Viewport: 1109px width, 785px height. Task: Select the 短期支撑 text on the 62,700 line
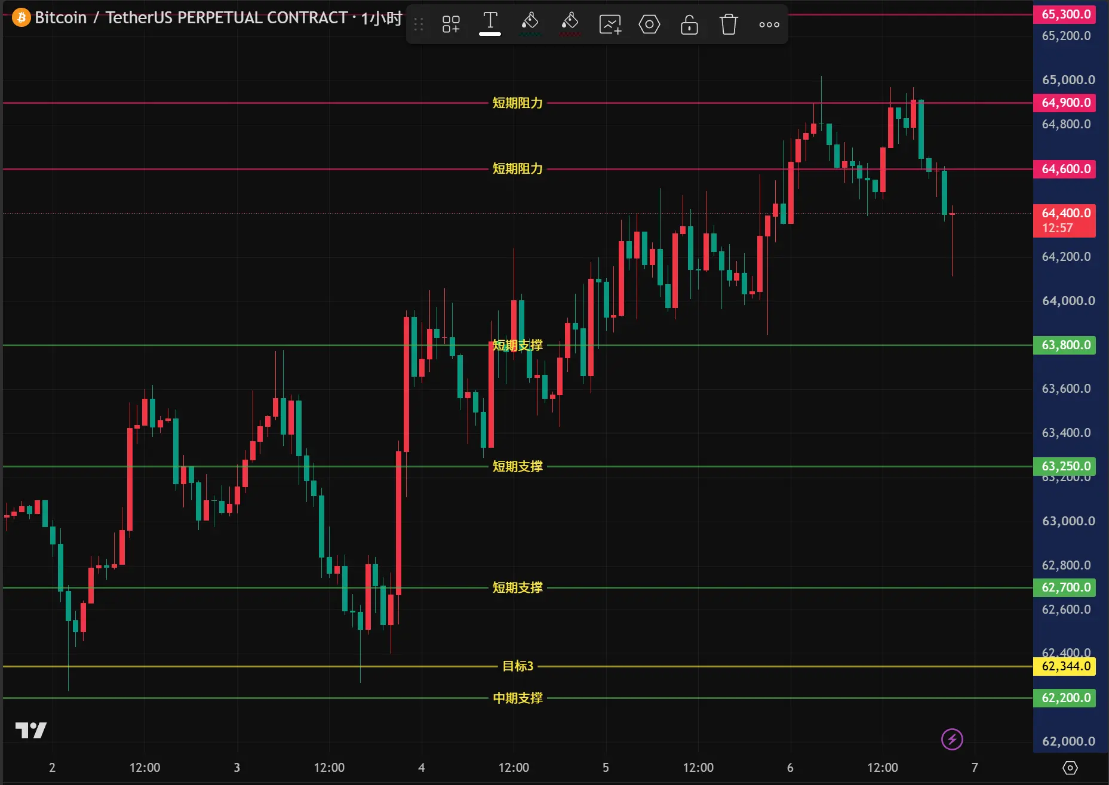pyautogui.click(x=518, y=587)
